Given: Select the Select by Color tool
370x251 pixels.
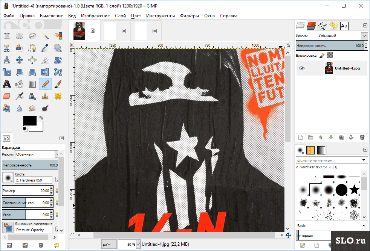Looking at the screenshot, I should click(x=58, y=36).
